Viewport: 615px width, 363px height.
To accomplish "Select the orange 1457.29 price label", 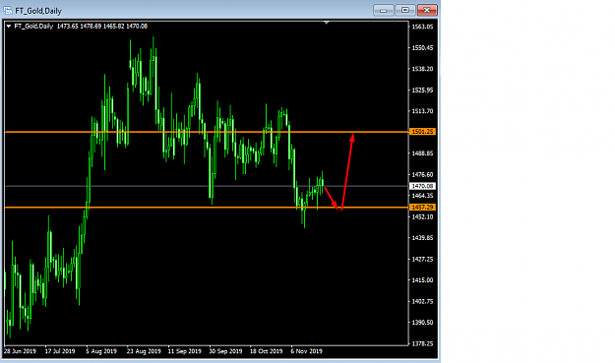I will tap(422, 207).
